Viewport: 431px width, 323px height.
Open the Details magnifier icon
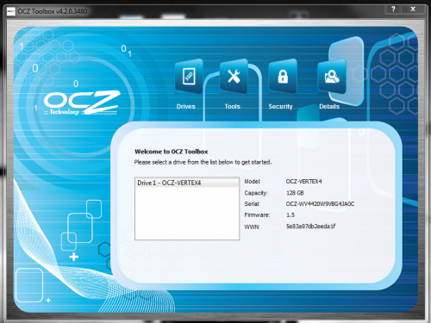(332, 77)
